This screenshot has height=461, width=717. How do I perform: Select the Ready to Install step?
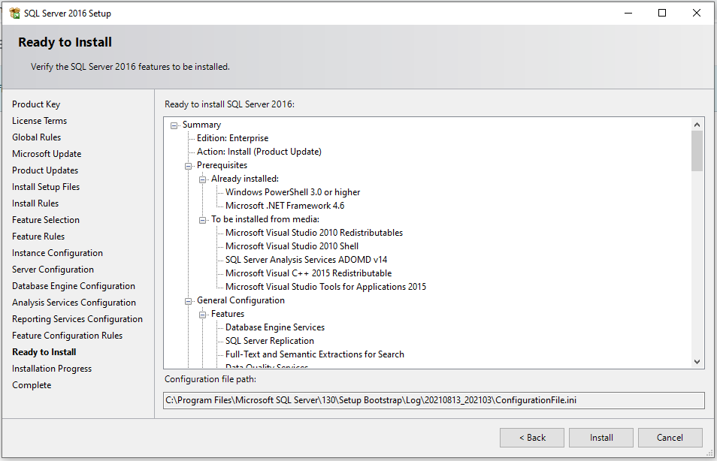click(x=44, y=352)
